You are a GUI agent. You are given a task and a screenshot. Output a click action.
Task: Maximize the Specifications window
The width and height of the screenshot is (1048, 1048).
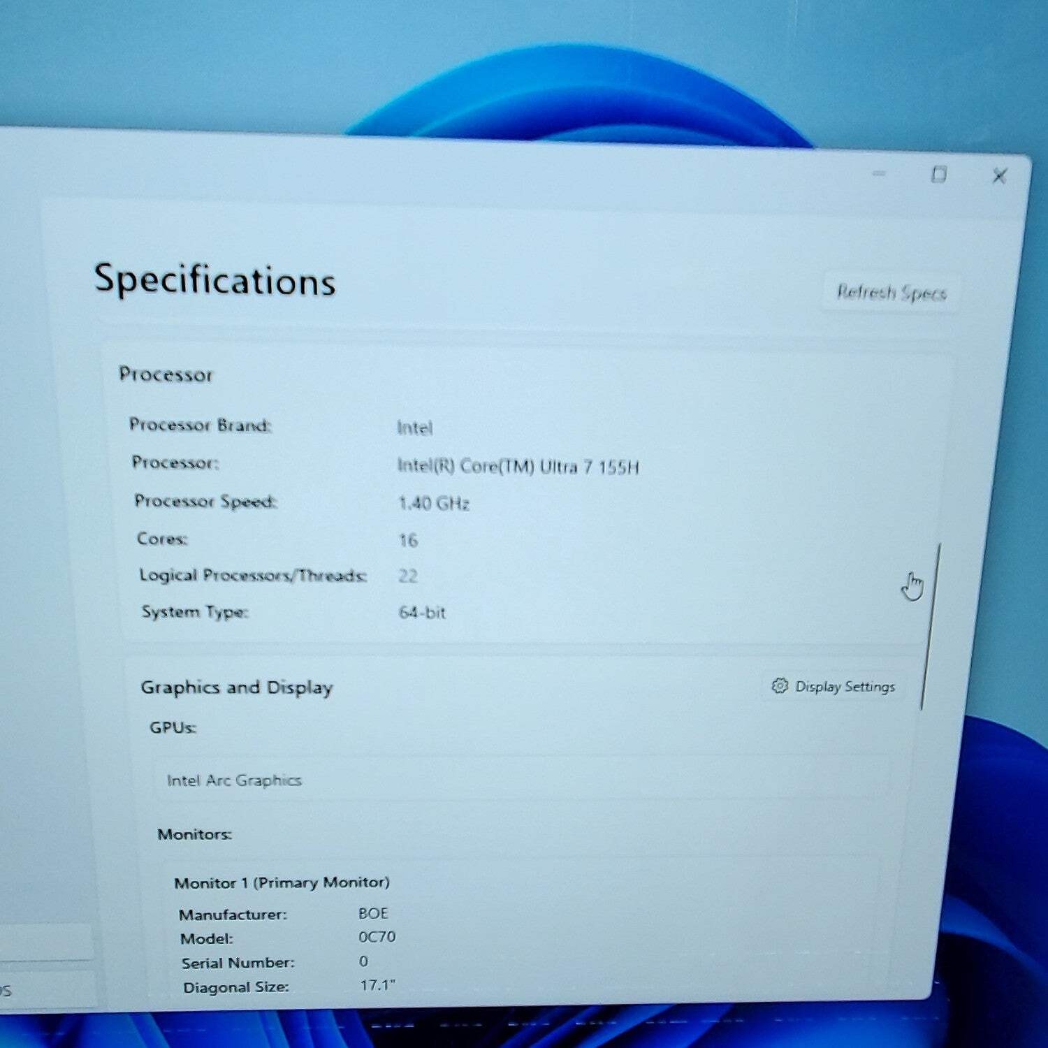(939, 175)
